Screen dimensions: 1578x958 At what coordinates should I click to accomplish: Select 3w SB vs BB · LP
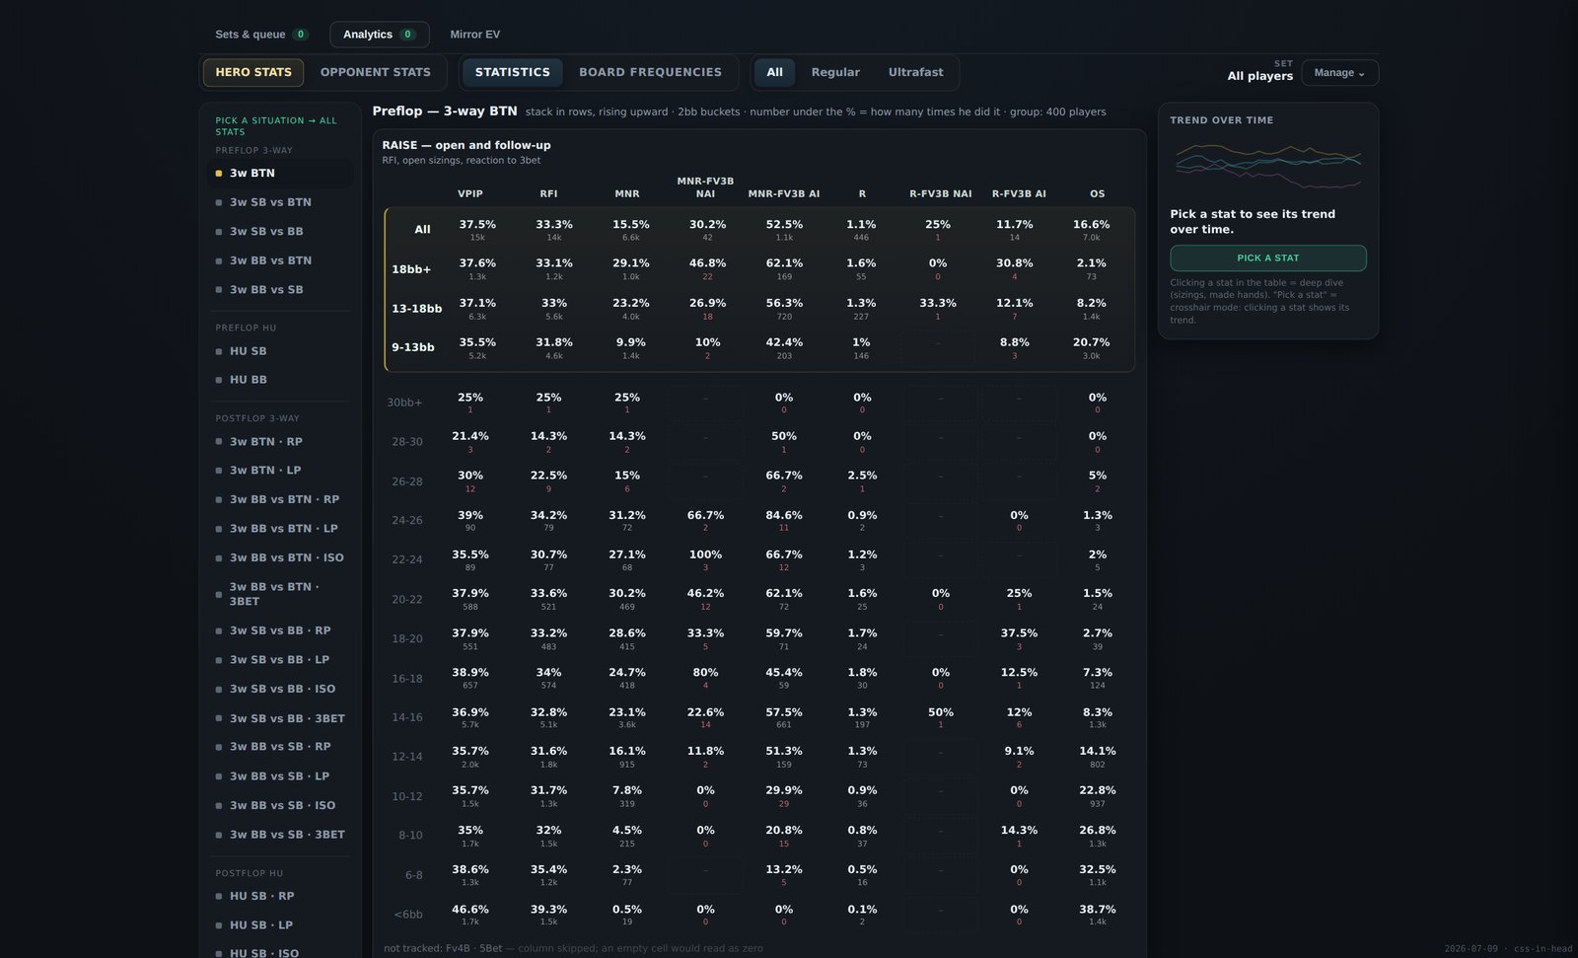[x=281, y=660]
